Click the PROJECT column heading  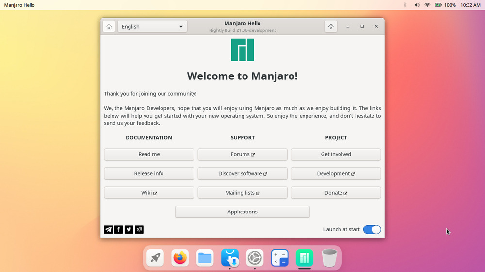(336, 138)
